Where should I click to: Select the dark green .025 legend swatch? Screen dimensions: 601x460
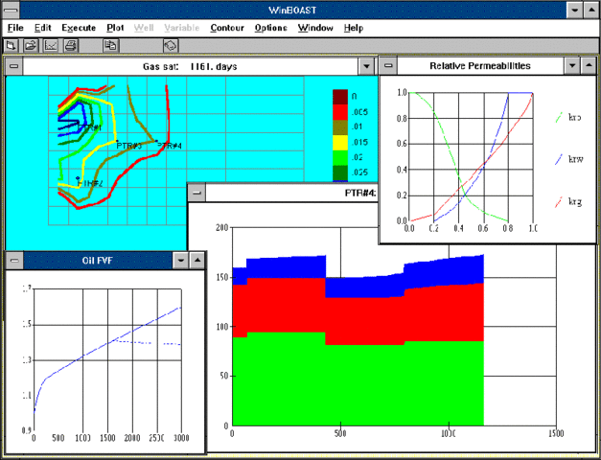[x=340, y=172]
